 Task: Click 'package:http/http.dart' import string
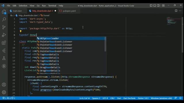[x=45, y=29]
